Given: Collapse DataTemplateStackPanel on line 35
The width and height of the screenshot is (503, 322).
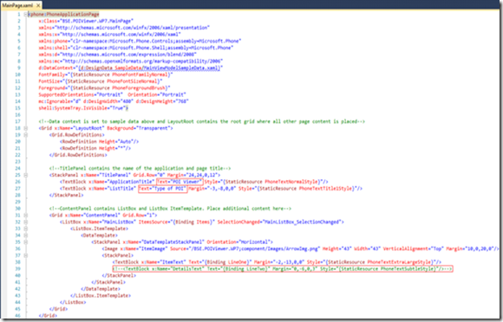Looking at the screenshot, I should [26, 242].
